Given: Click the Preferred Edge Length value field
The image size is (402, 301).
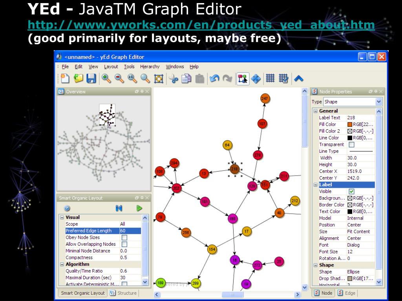Looking at the screenshot, I should pos(130,230).
